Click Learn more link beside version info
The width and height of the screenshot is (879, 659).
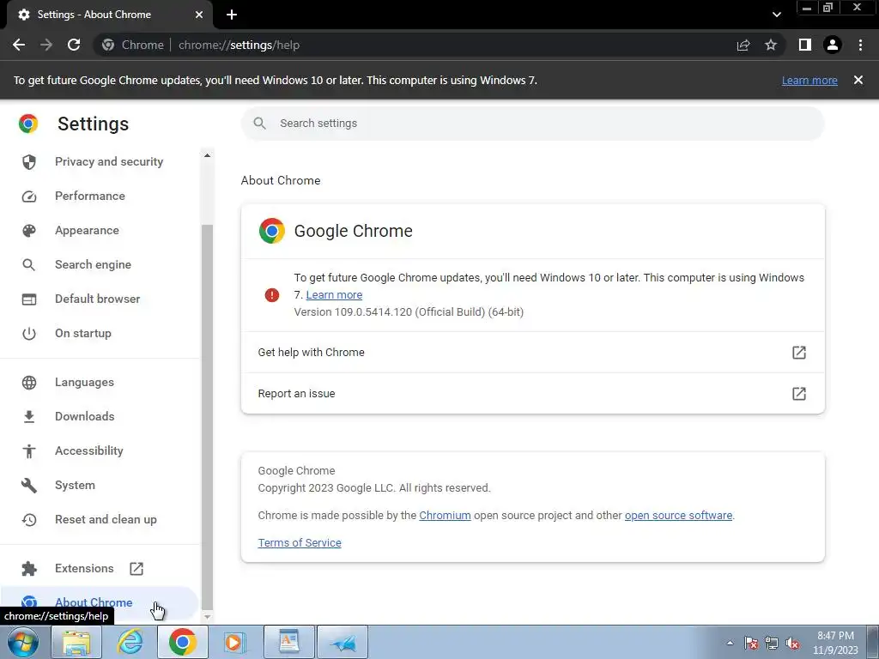[x=334, y=295]
